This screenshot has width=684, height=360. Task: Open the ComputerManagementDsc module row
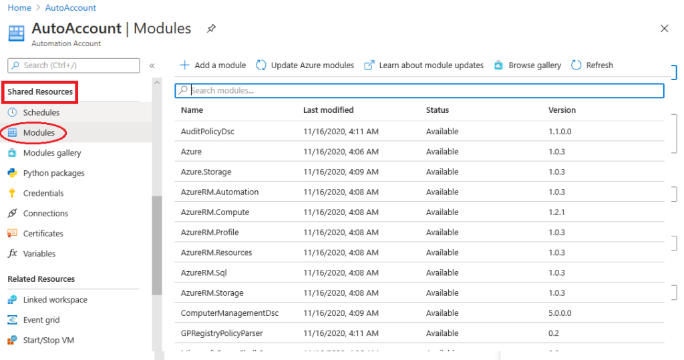(419, 313)
